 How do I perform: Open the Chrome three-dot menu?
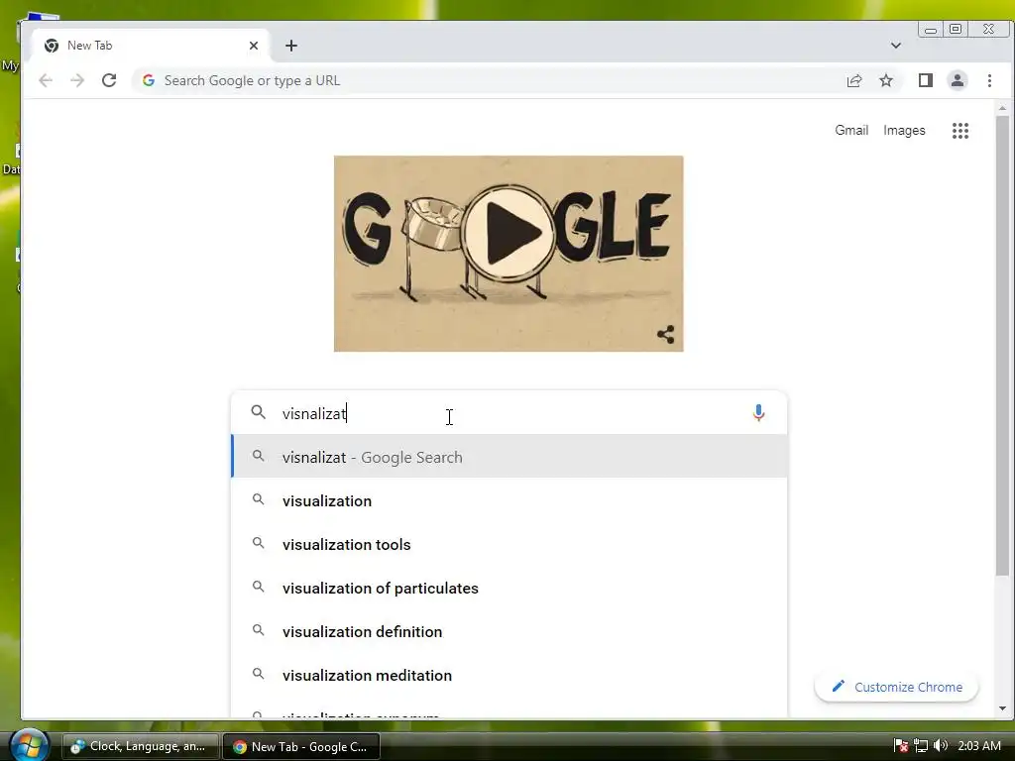pos(989,80)
